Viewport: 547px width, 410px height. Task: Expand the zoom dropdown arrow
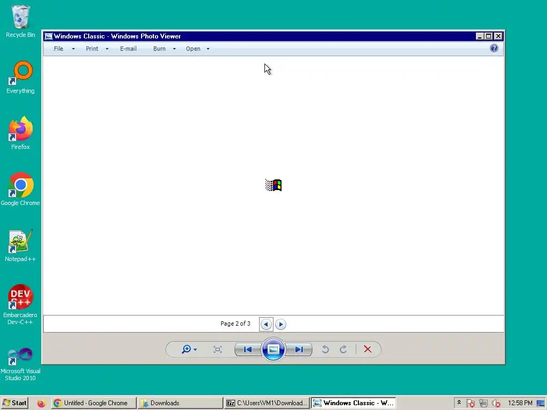click(196, 350)
